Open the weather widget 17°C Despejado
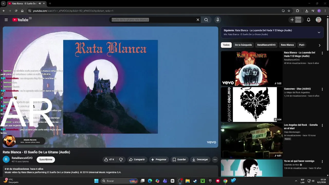The image size is (329, 185). pyautogui.click(x=11, y=181)
